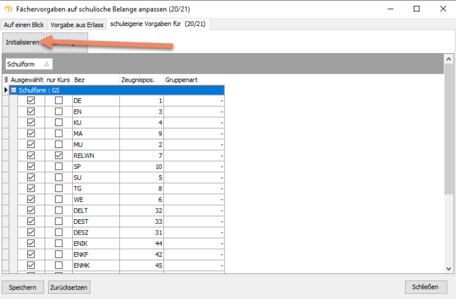Switch to the Auf einen Blick tab
456x299 pixels.
[24, 24]
